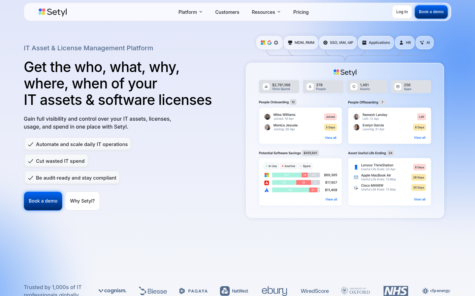
Task: Click the Joined status badge
Action: click(330, 117)
